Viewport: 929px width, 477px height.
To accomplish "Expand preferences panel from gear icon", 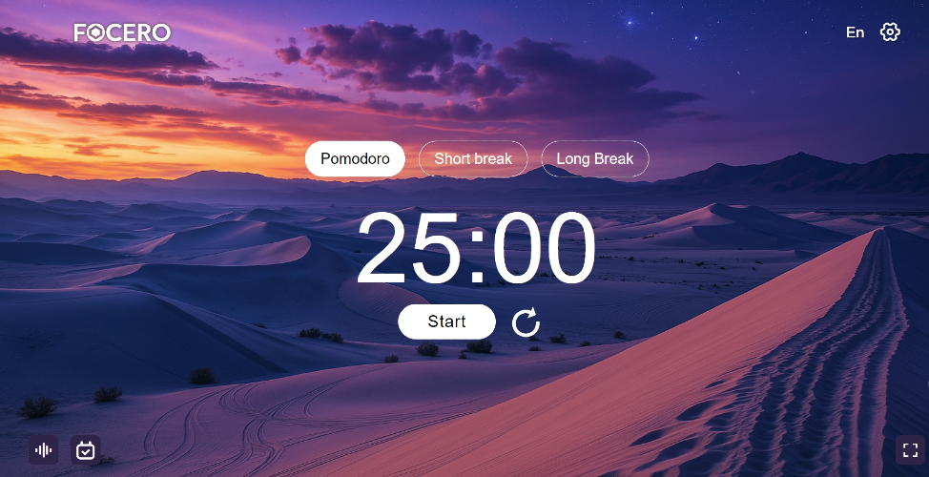I will click(889, 32).
